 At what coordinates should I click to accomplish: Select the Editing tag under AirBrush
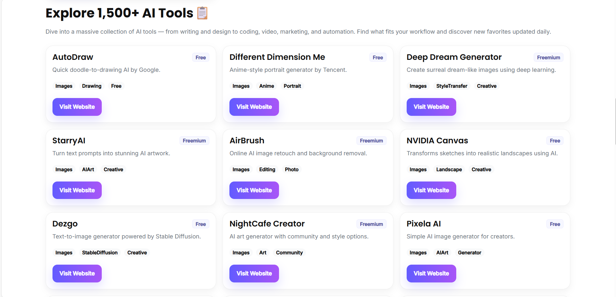tap(267, 169)
